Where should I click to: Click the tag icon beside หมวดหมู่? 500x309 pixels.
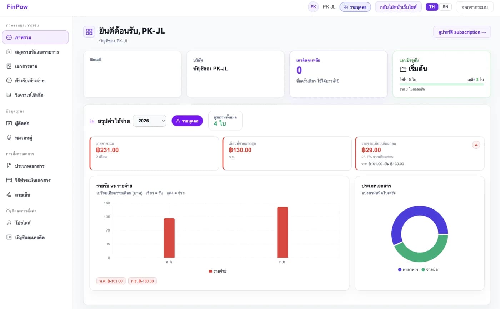[x=9, y=137]
